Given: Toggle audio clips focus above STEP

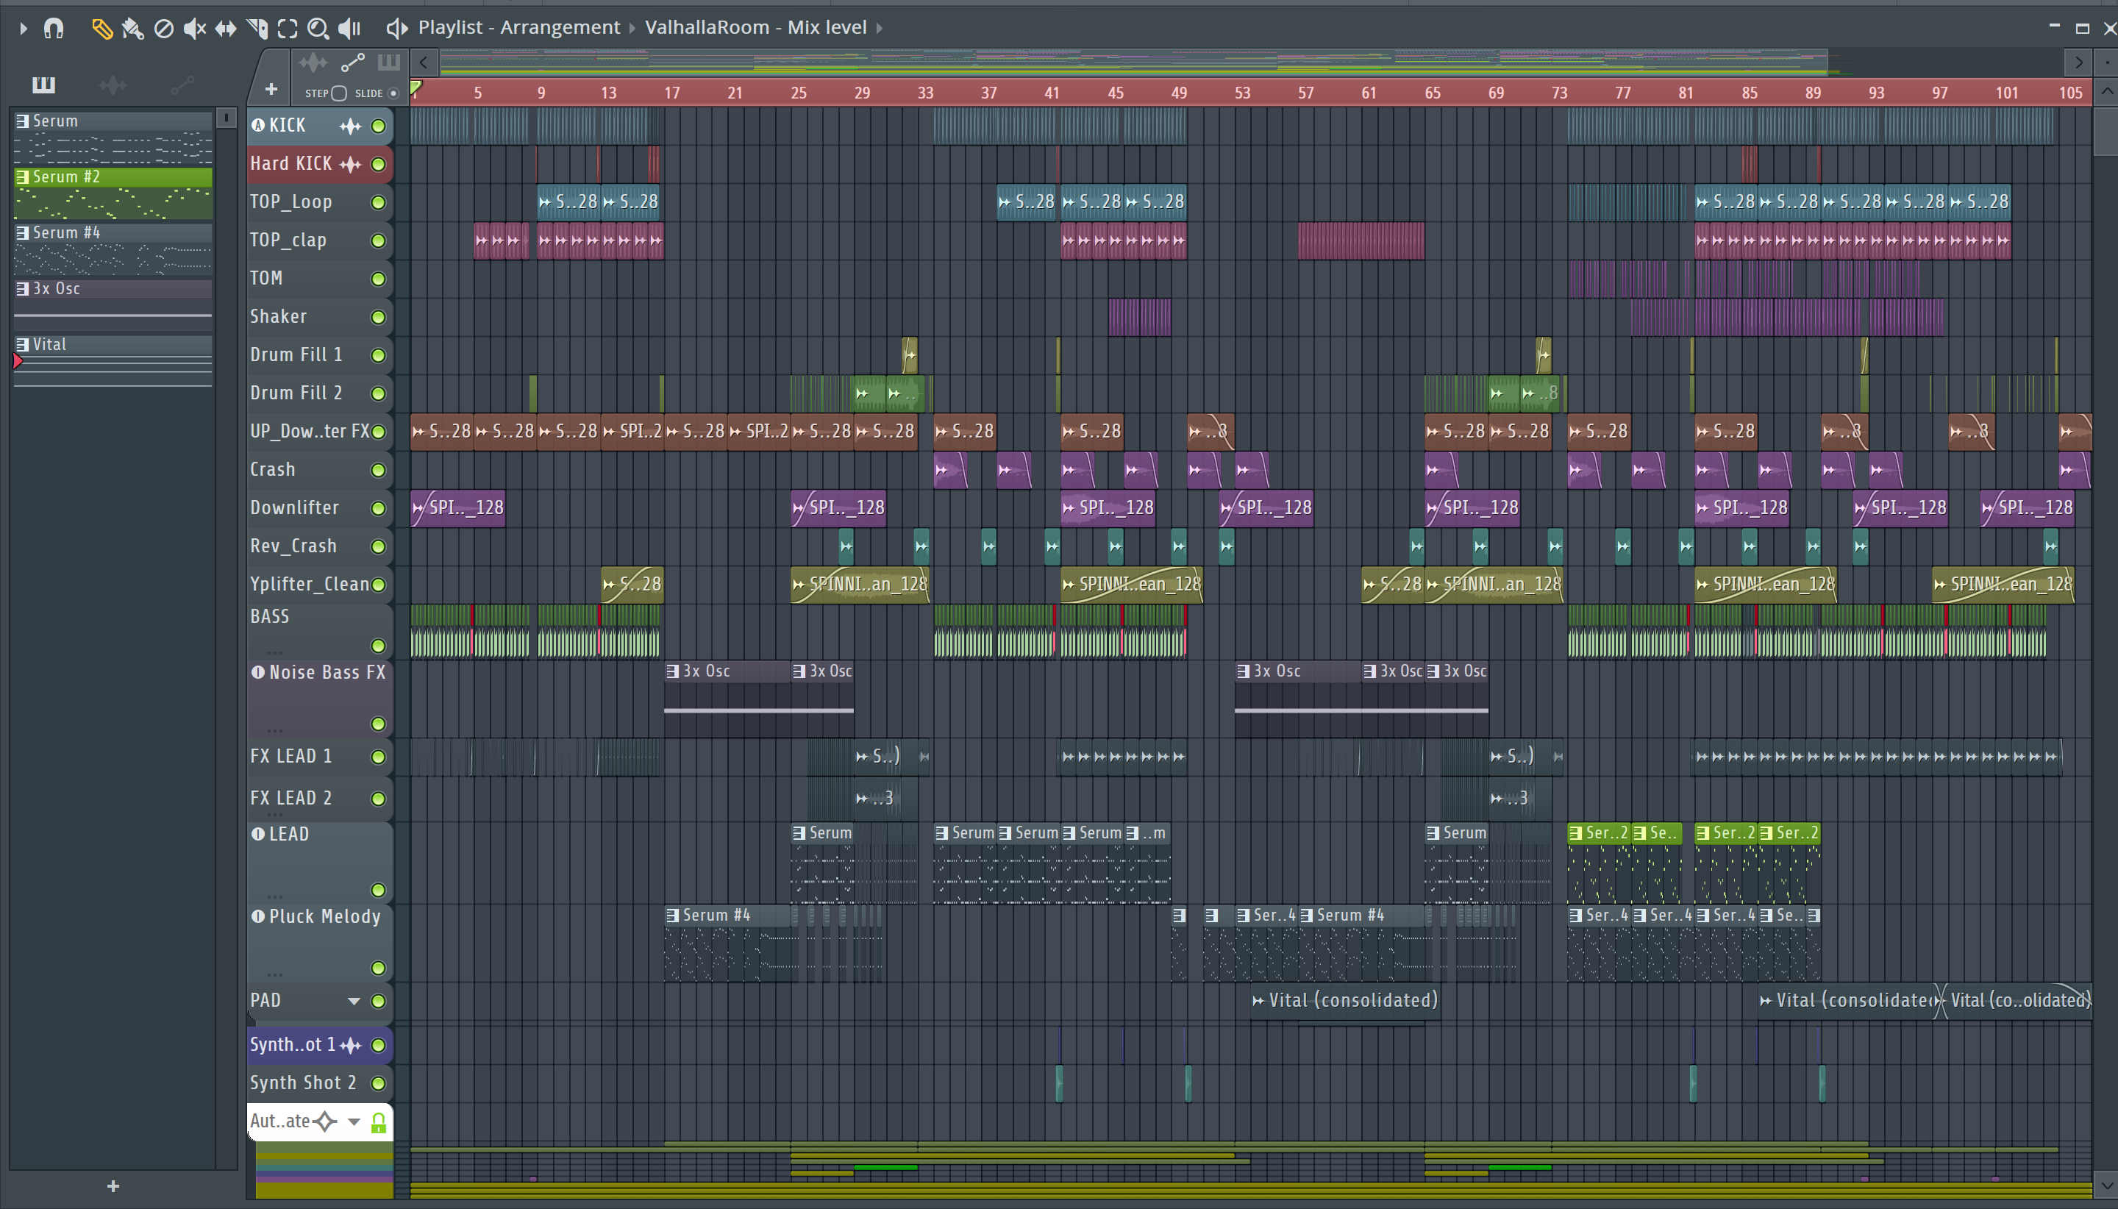Looking at the screenshot, I should pos(313,63).
